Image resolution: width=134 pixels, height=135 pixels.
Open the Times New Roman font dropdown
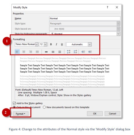(27, 44)
